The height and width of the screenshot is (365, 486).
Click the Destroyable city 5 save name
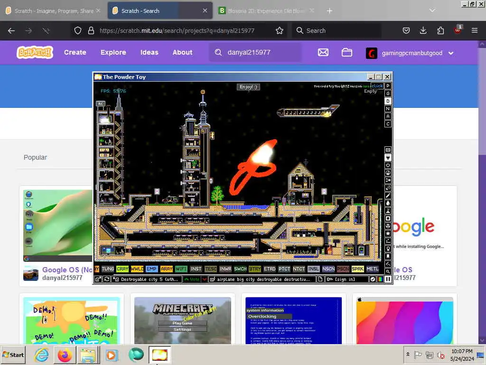(147, 279)
